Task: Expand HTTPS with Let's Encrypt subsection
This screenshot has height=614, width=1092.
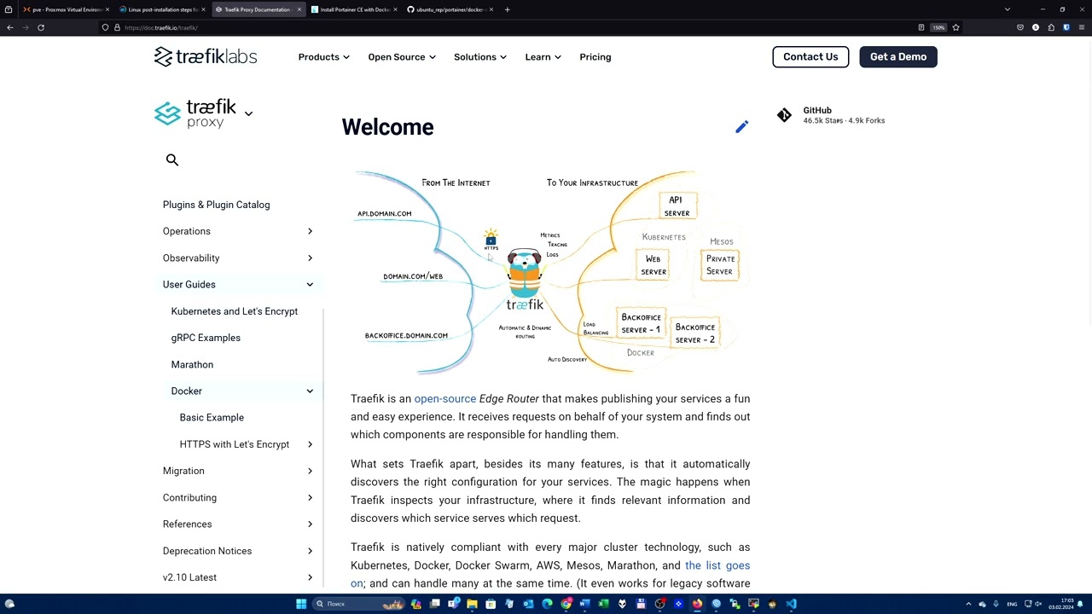Action: pos(310,444)
